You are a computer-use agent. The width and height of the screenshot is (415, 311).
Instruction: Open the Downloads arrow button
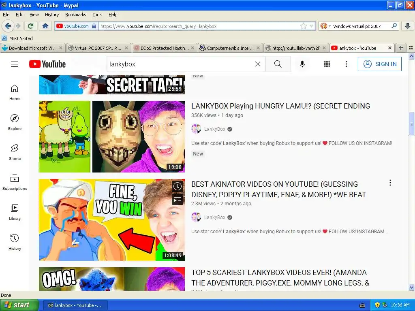point(408,26)
